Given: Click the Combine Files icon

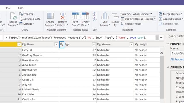Looking at the screenshot, I should pos(160,24).
